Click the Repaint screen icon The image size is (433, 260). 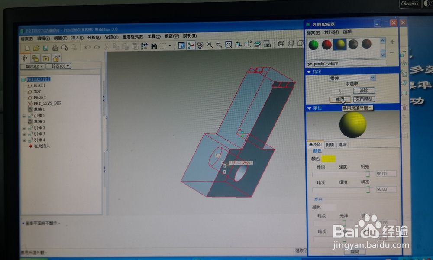(x=181, y=45)
